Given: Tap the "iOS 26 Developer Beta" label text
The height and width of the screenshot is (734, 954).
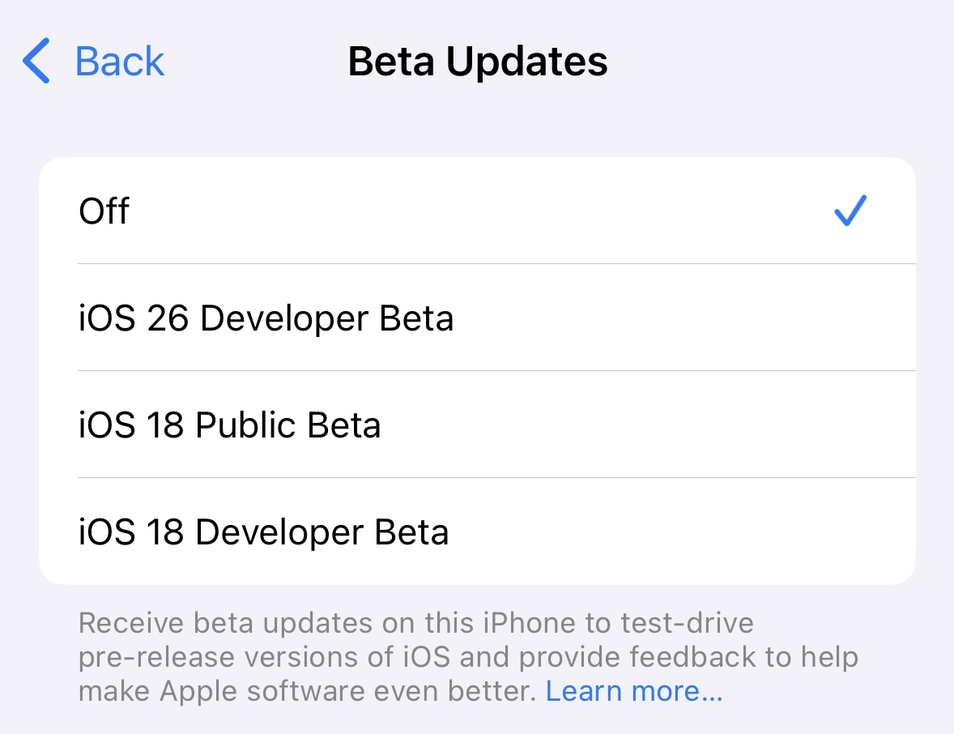Looking at the screenshot, I should (266, 318).
